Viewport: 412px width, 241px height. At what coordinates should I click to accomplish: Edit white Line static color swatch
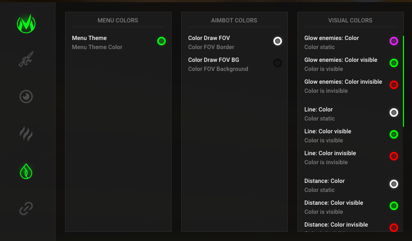coord(394,113)
